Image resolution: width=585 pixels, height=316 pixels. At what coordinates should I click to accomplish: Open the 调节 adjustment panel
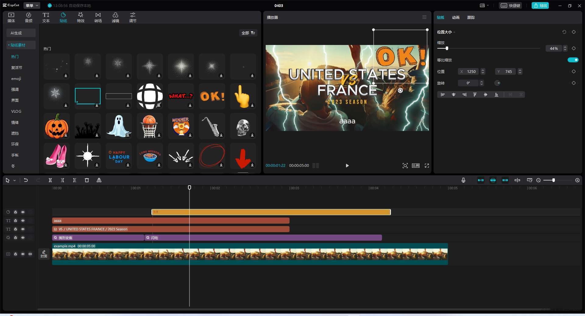tap(133, 17)
